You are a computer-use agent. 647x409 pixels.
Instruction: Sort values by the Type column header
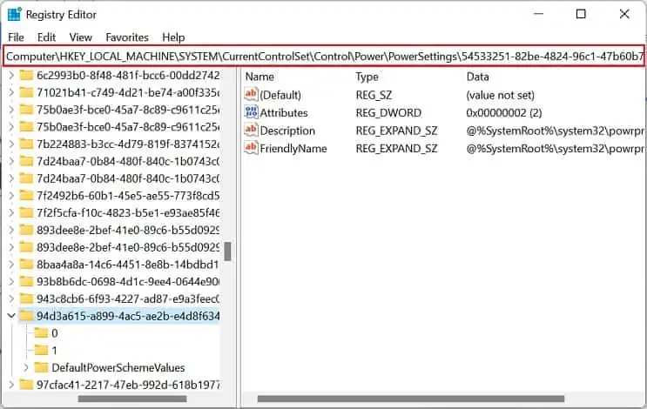(367, 77)
